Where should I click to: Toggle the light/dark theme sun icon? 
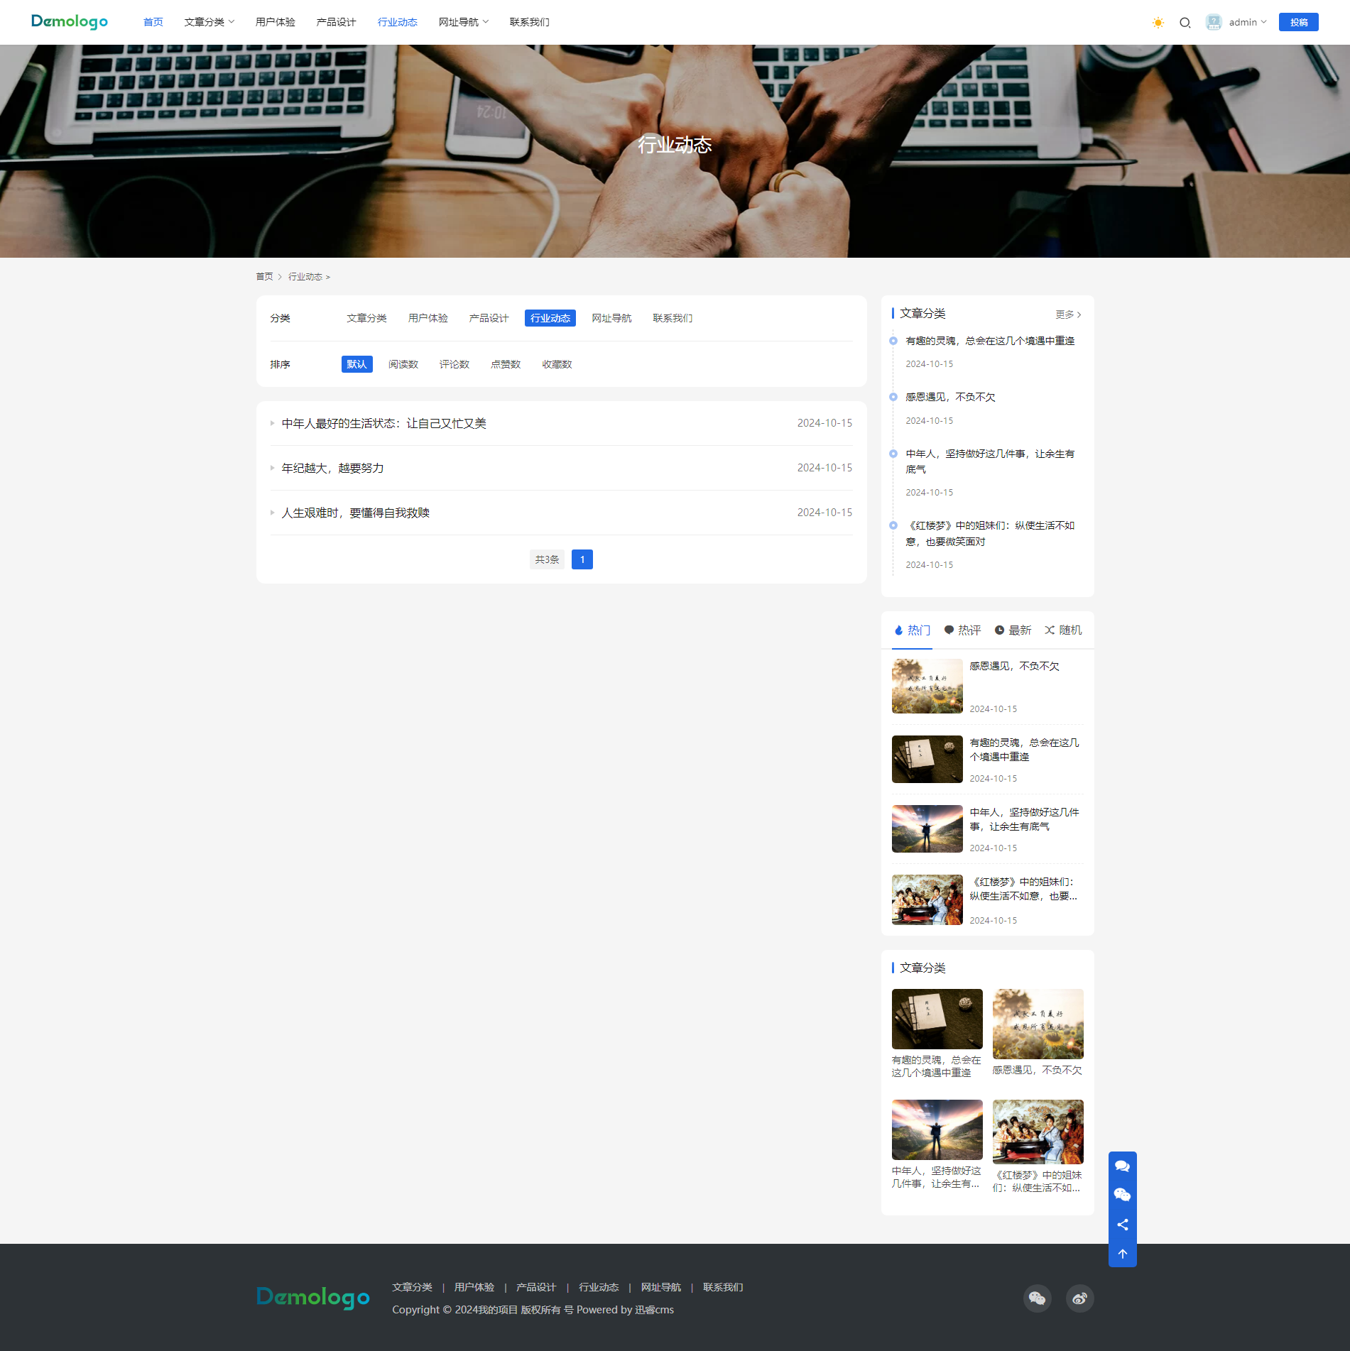(1158, 23)
